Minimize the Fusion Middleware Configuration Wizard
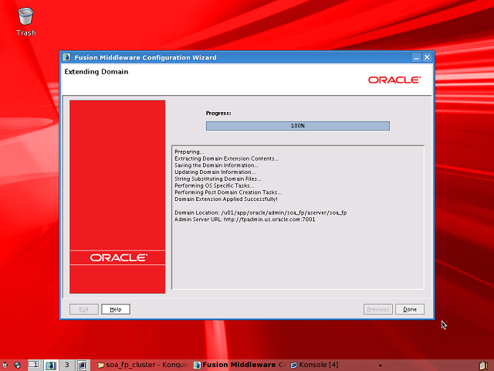The width and height of the screenshot is (494, 371). pyautogui.click(x=417, y=57)
